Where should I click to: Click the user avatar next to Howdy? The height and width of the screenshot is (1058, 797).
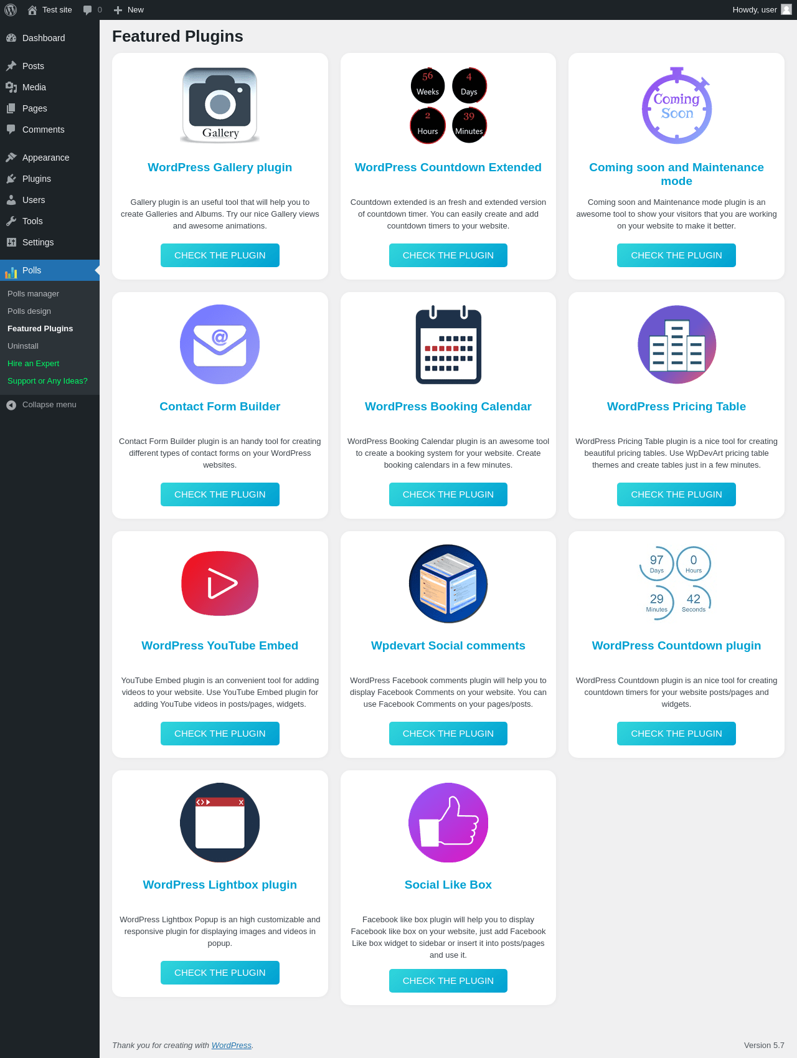pos(786,9)
